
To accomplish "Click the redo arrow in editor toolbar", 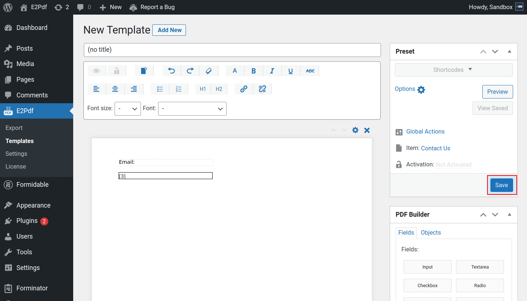I will [x=190, y=71].
